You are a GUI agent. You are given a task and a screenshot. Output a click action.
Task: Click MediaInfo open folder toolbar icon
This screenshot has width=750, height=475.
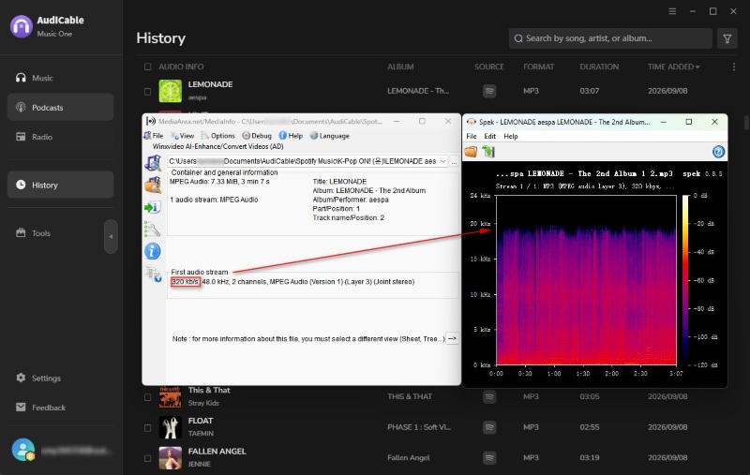click(153, 185)
